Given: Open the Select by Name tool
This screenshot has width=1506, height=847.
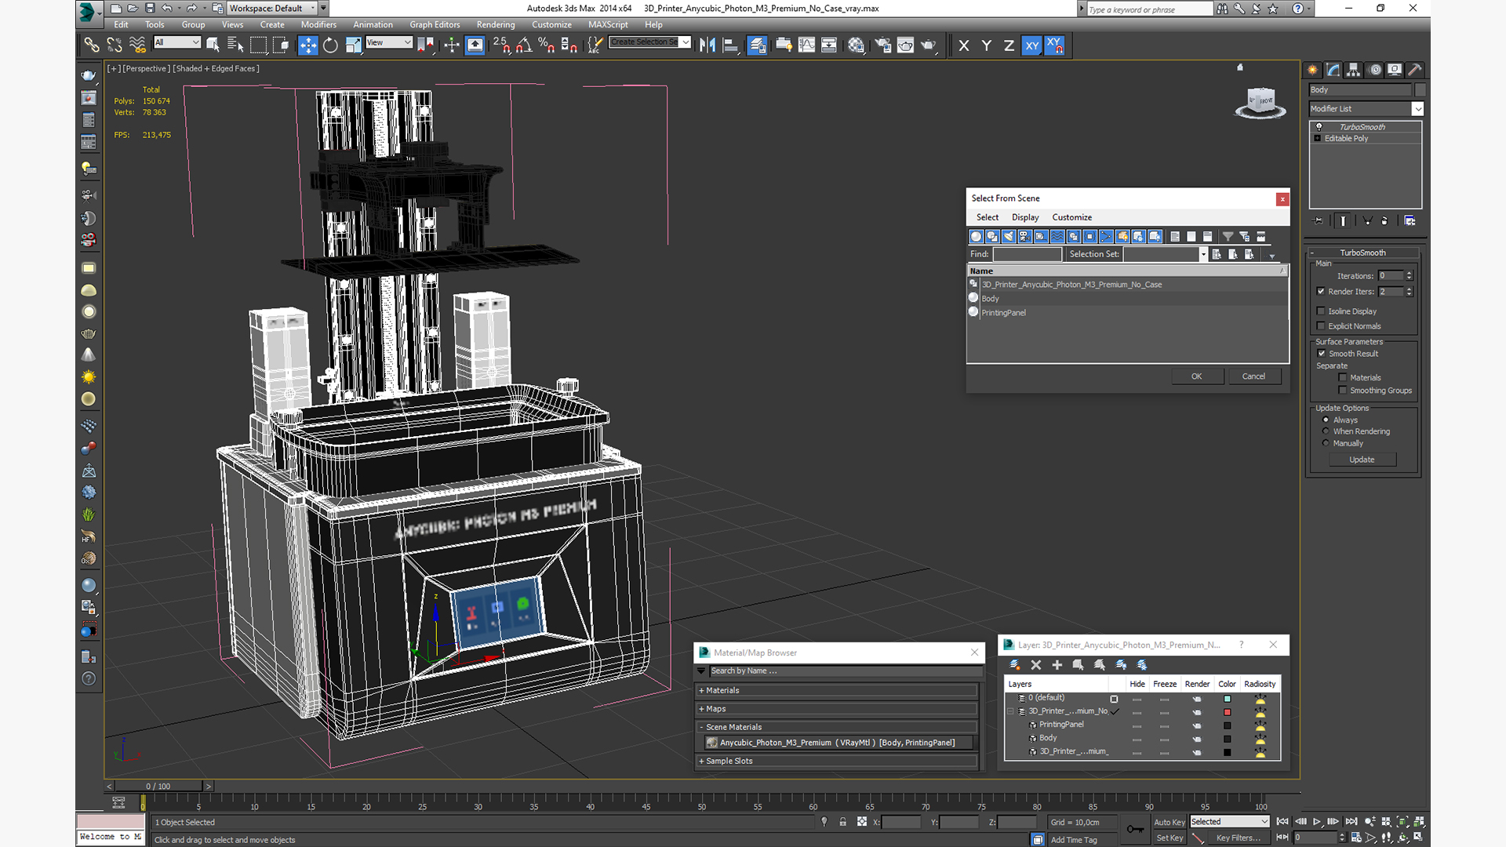Looking at the screenshot, I should (x=235, y=45).
